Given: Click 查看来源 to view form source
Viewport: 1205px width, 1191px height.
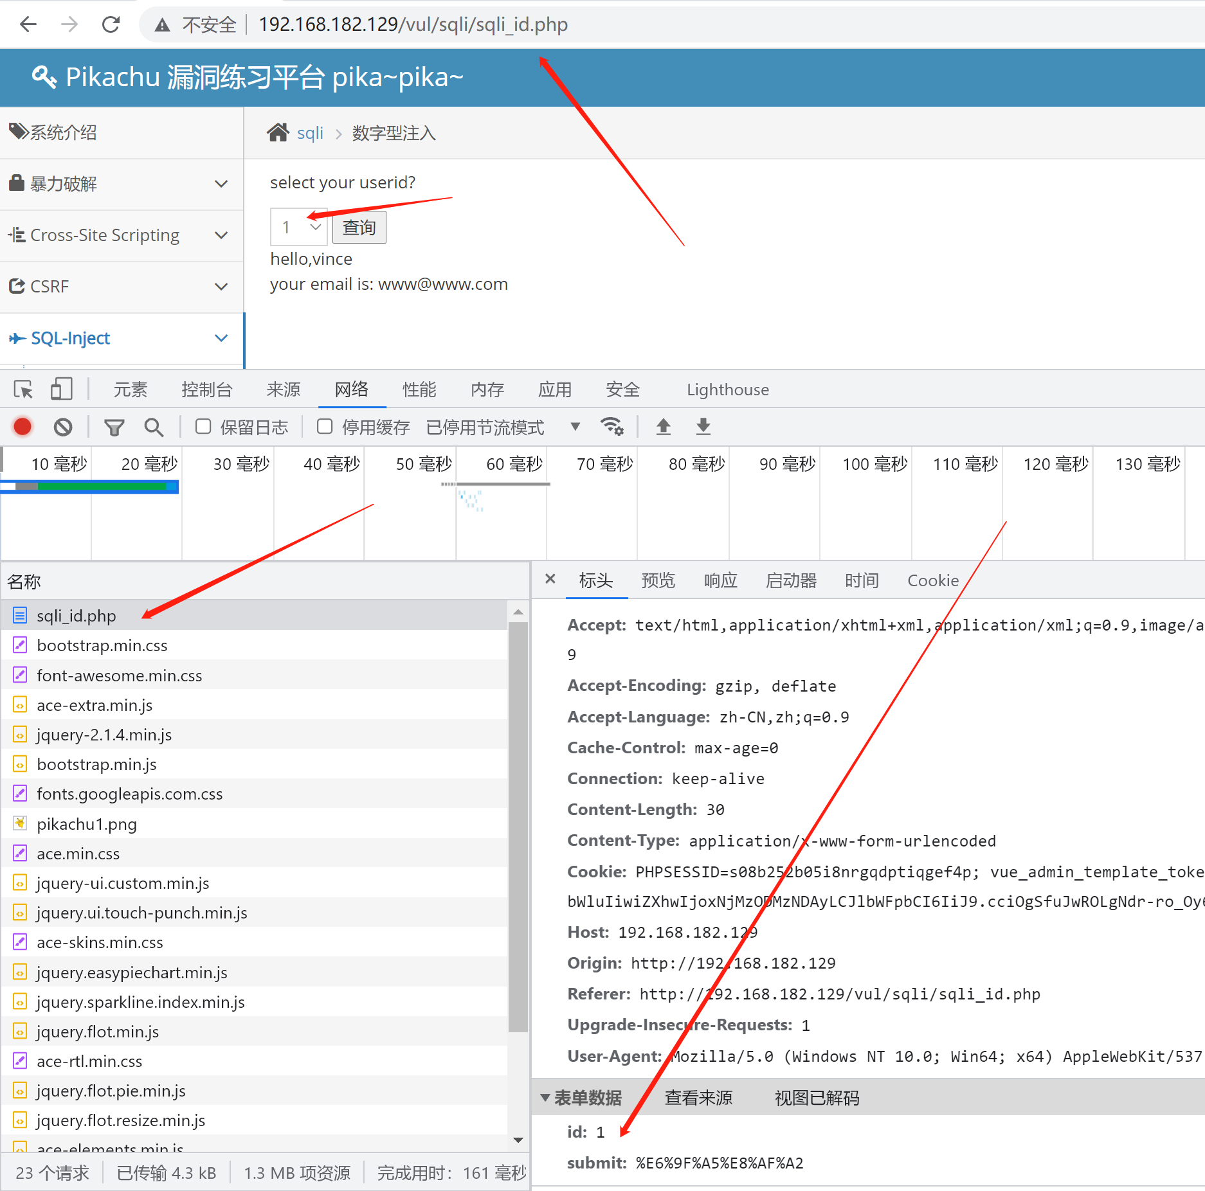Looking at the screenshot, I should (699, 1098).
